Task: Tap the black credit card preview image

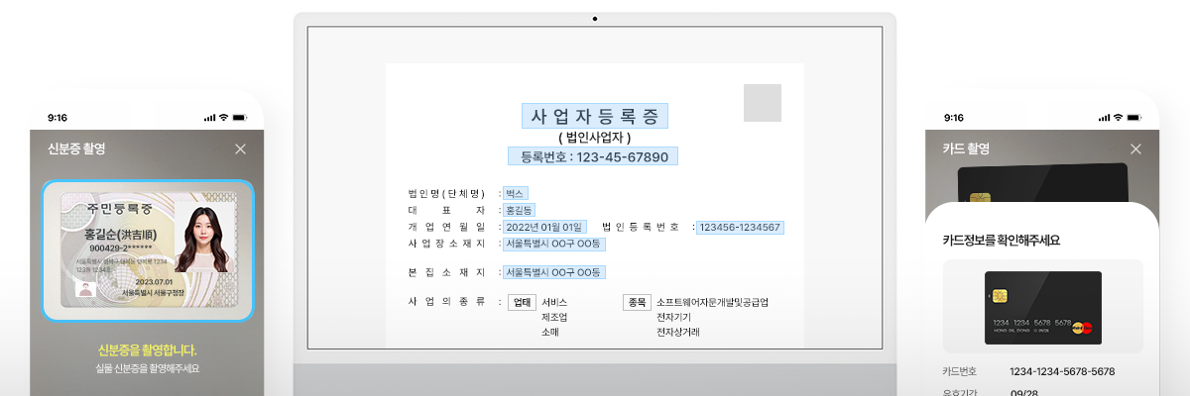Action: 1042,307
